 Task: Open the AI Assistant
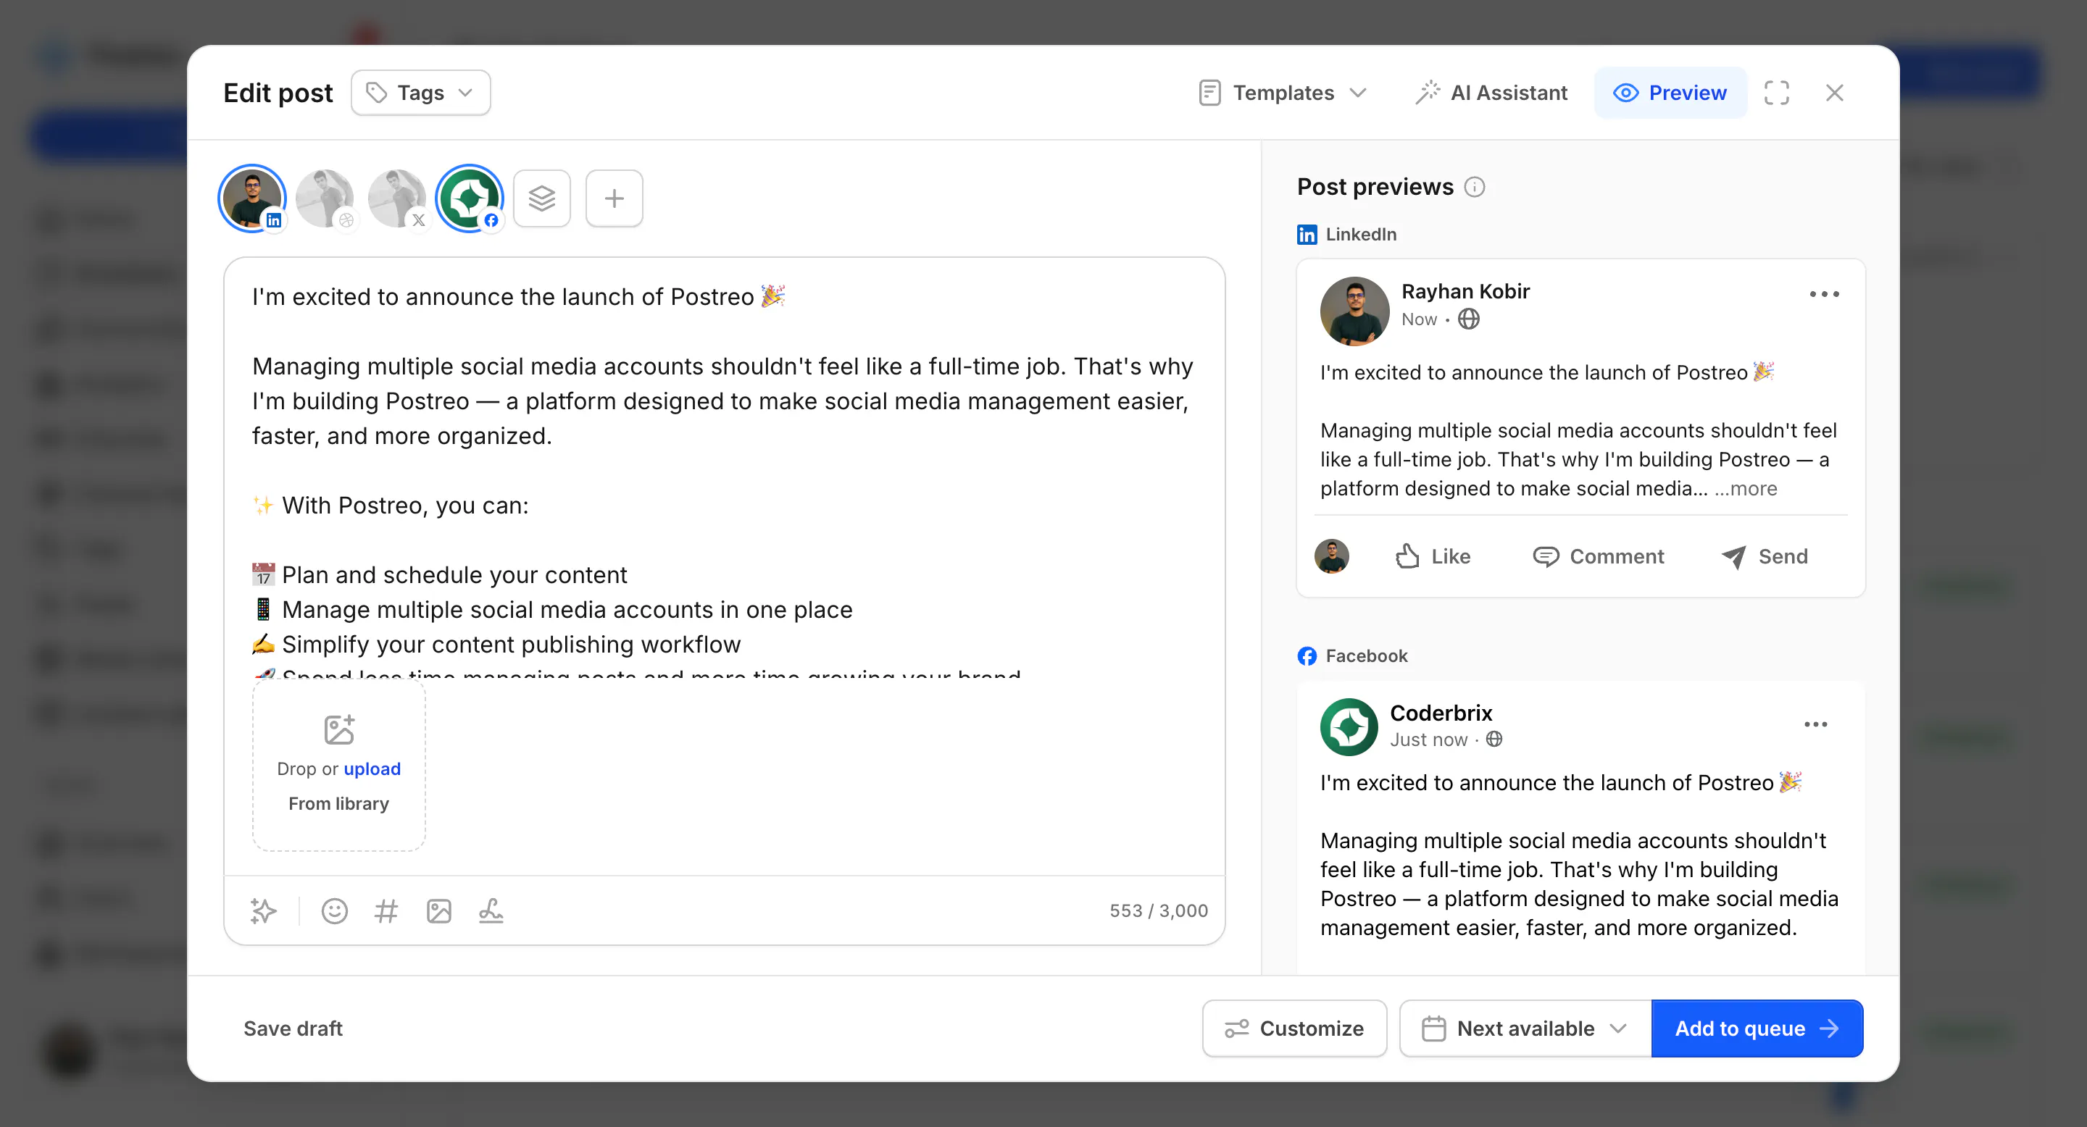pos(1491,93)
